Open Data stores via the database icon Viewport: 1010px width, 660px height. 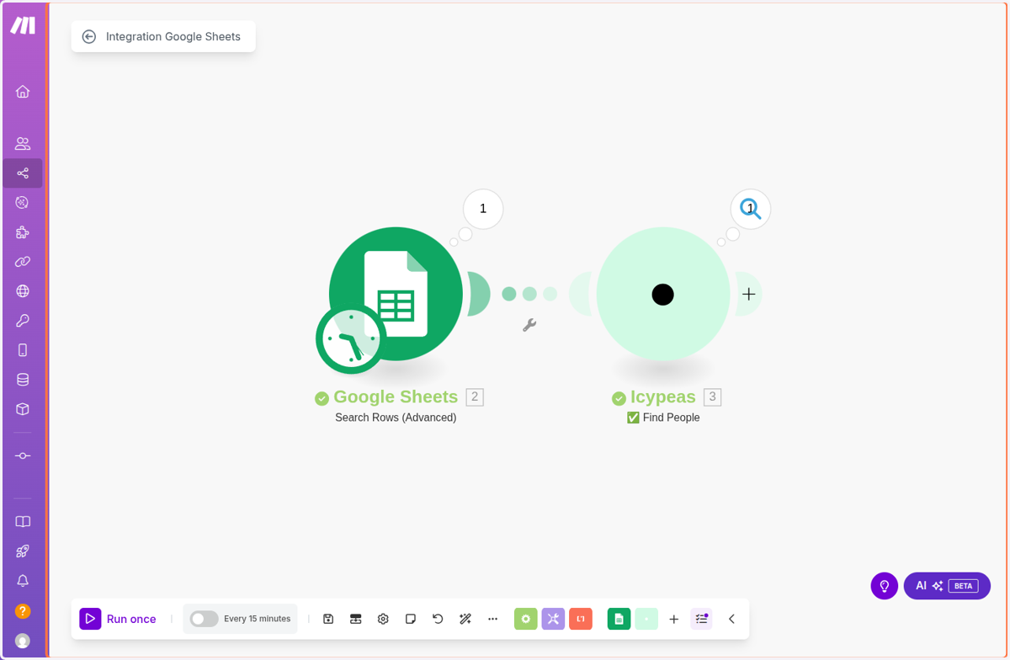(23, 380)
